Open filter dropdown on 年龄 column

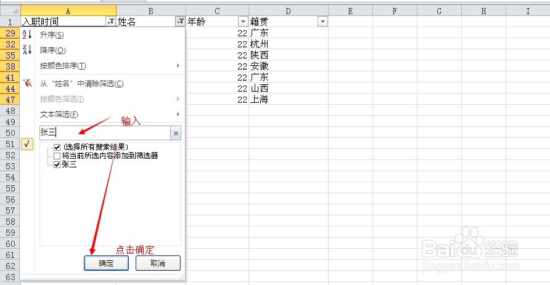(x=243, y=22)
